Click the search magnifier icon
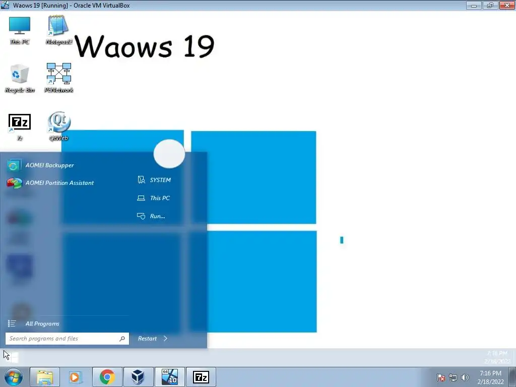This screenshot has height=387, width=516. [122, 339]
